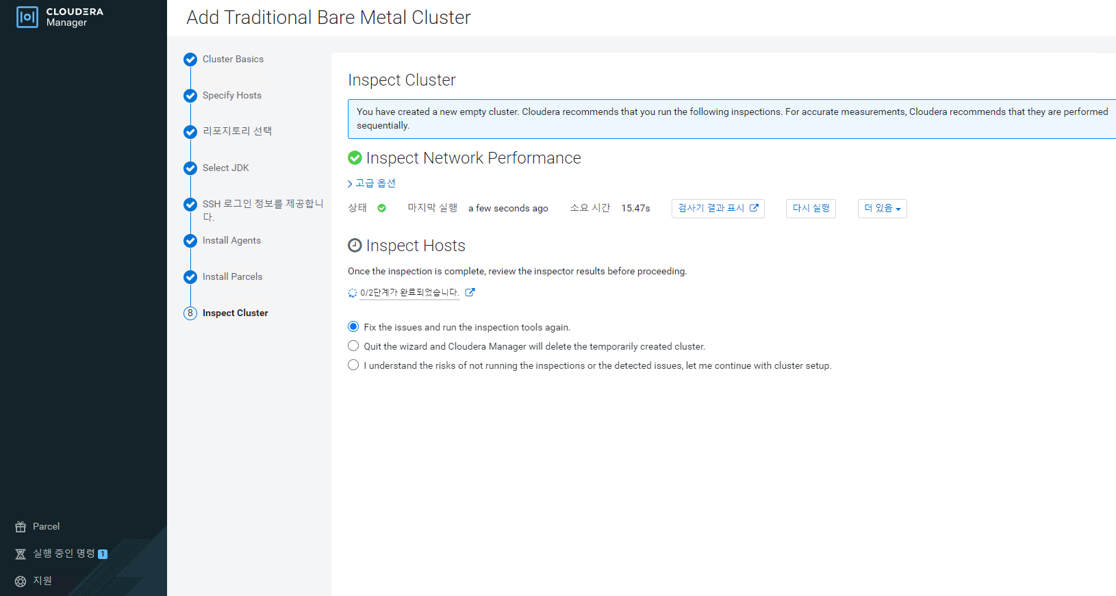This screenshot has height=596, width=1116.
Task: Click the Install Agents checkmark icon
Action: pyautogui.click(x=190, y=241)
